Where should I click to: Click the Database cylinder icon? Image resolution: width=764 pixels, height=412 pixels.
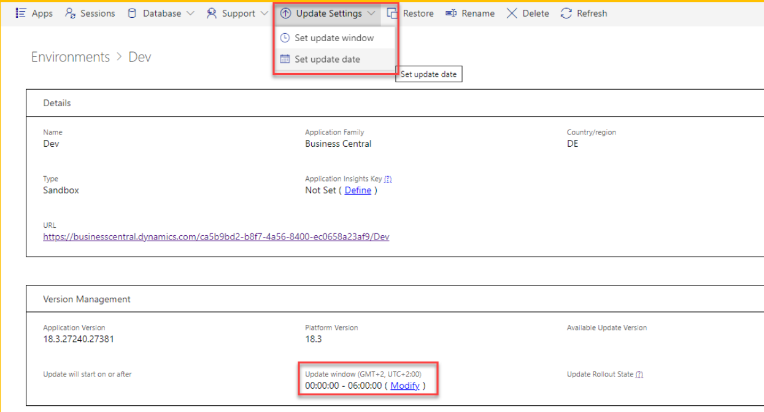132,13
